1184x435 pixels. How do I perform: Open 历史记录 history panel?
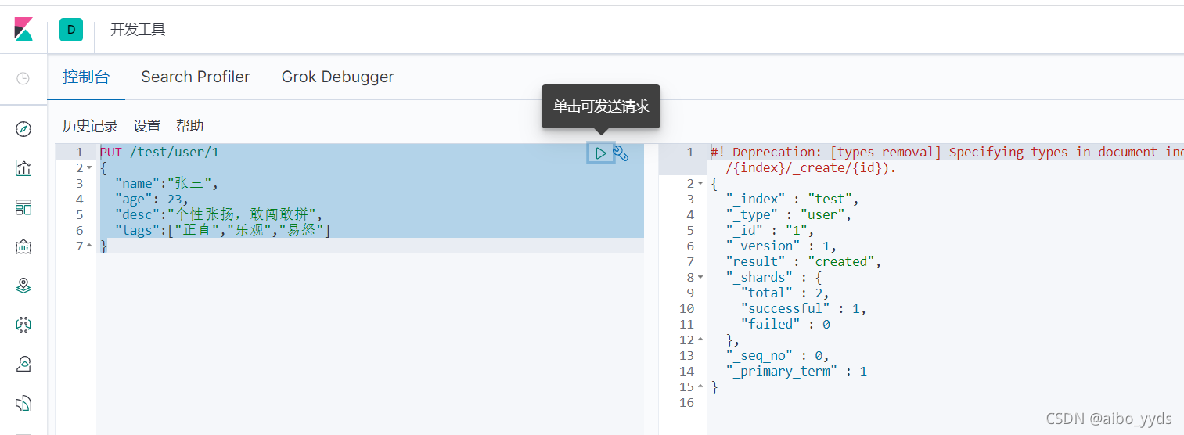click(90, 126)
